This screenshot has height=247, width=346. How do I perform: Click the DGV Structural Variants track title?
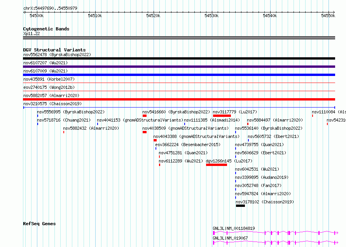(x=54, y=50)
